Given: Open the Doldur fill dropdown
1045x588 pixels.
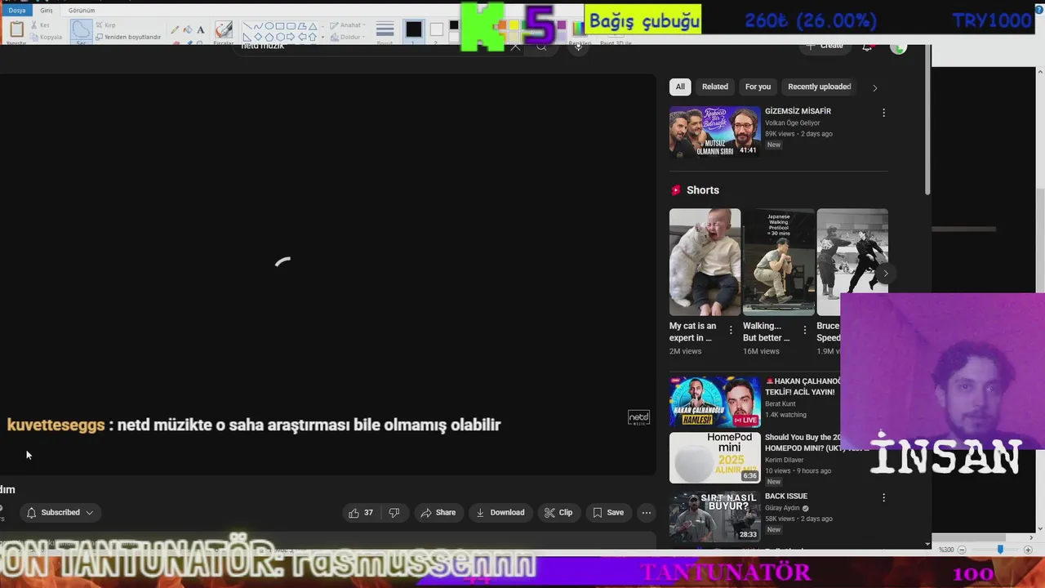Looking at the screenshot, I should point(349,37).
